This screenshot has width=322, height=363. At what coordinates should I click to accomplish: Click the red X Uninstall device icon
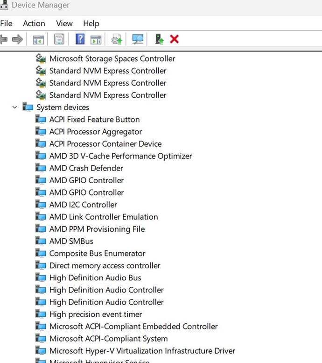coord(175,40)
